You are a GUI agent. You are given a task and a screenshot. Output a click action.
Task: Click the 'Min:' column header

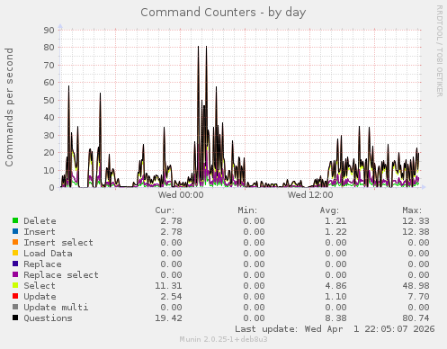(247, 210)
